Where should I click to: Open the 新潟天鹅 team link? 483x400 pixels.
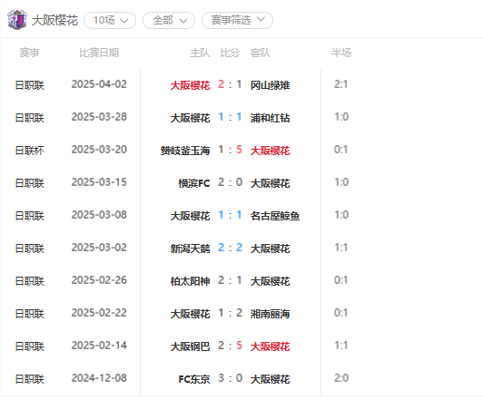click(x=190, y=248)
